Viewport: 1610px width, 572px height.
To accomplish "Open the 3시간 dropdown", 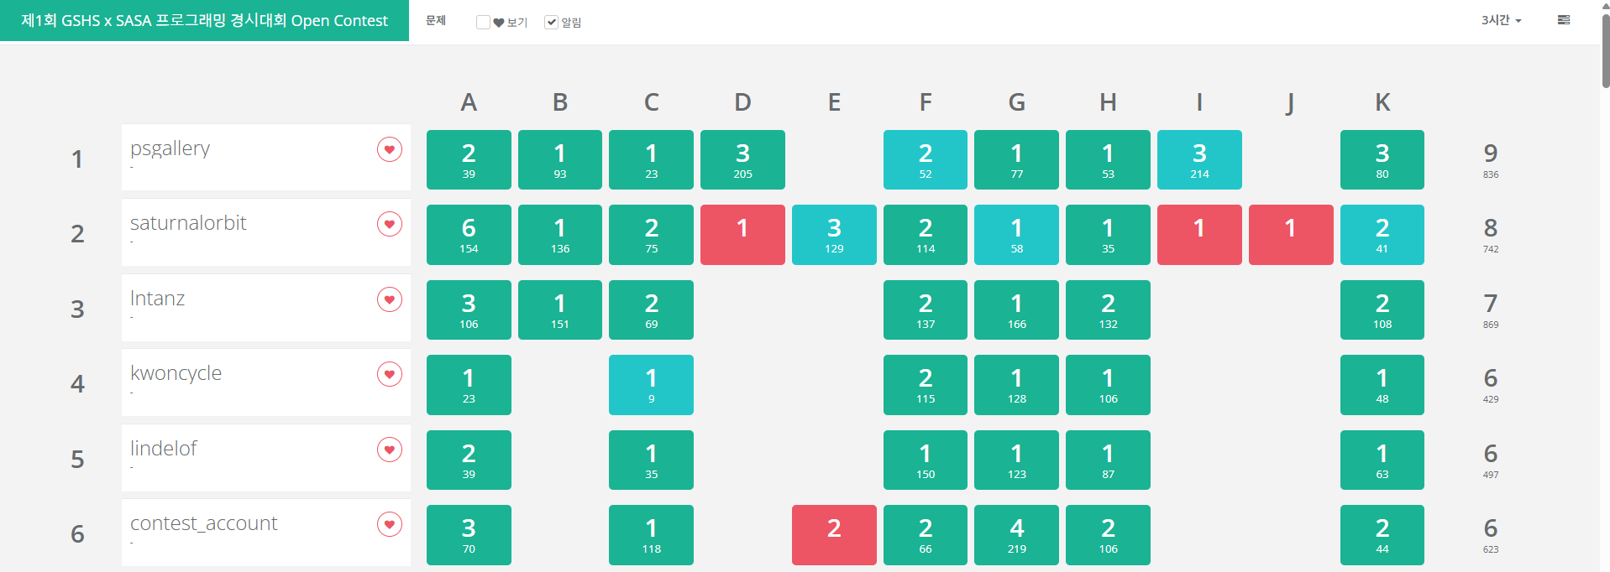I will [1501, 20].
